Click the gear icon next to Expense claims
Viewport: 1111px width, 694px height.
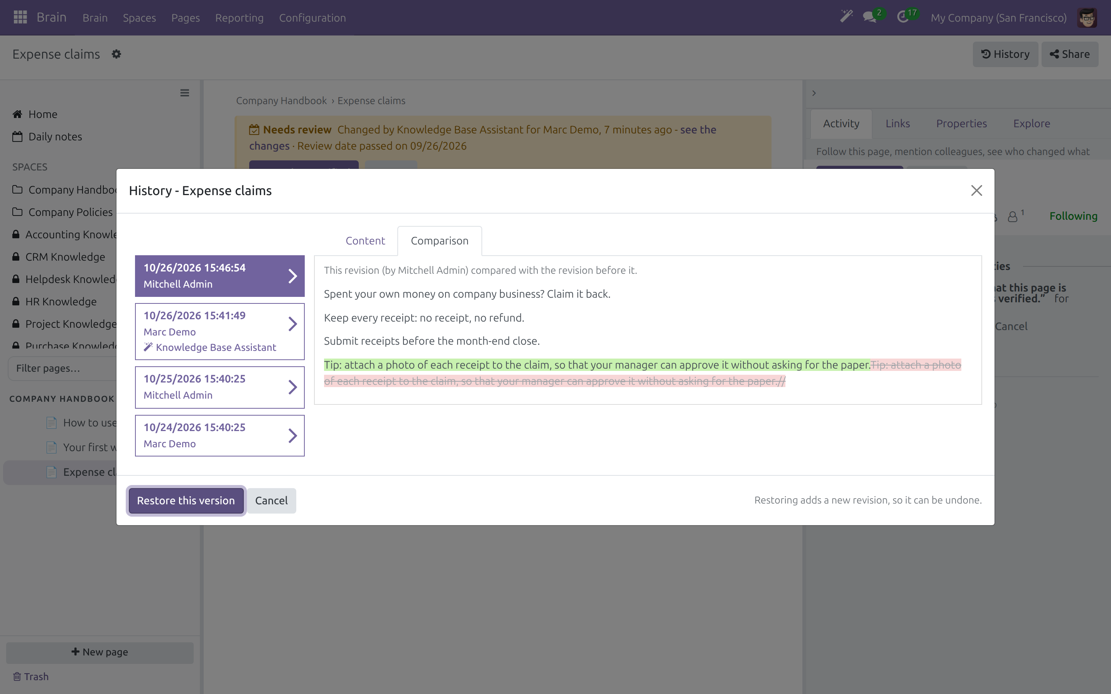click(x=116, y=54)
